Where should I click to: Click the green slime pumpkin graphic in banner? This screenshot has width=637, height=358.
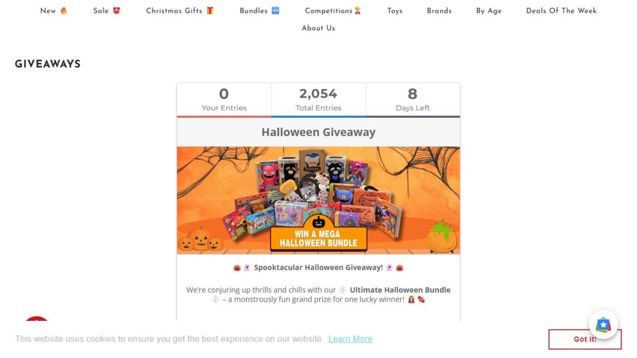[443, 236]
